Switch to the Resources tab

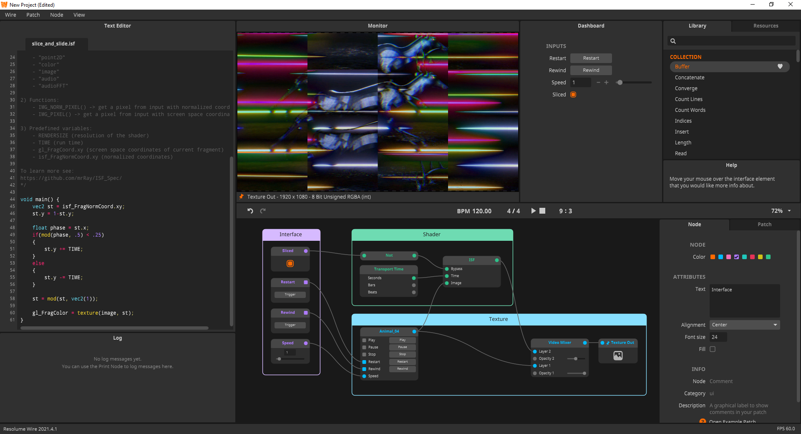(x=765, y=26)
